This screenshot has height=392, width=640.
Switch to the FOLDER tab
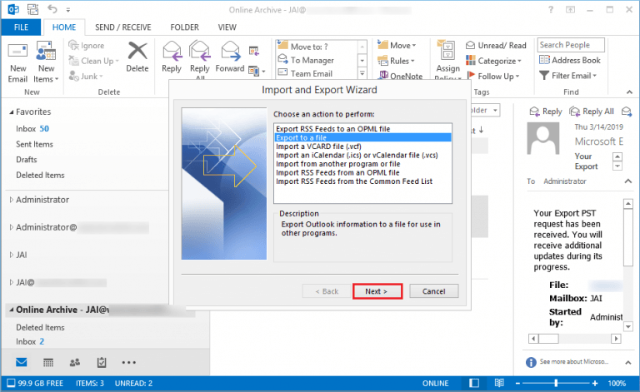pyautogui.click(x=184, y=27)
